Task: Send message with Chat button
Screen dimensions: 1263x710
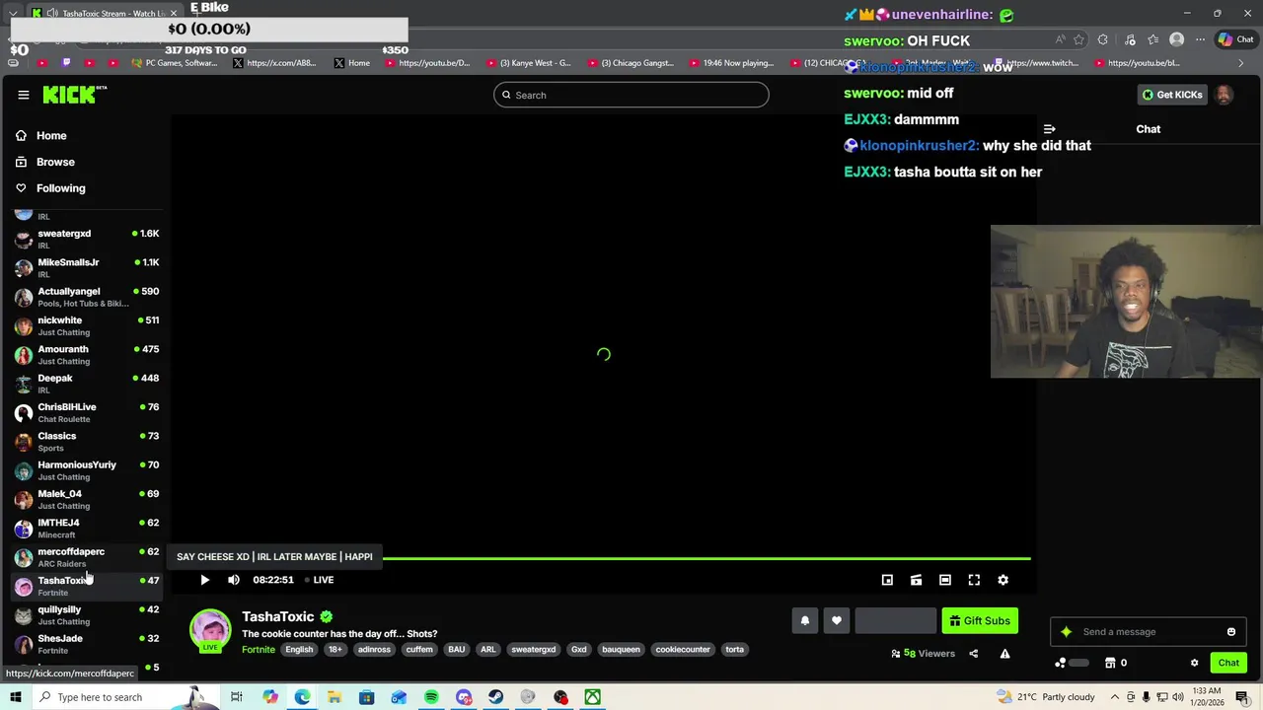Action: [x=1228, y=663]
